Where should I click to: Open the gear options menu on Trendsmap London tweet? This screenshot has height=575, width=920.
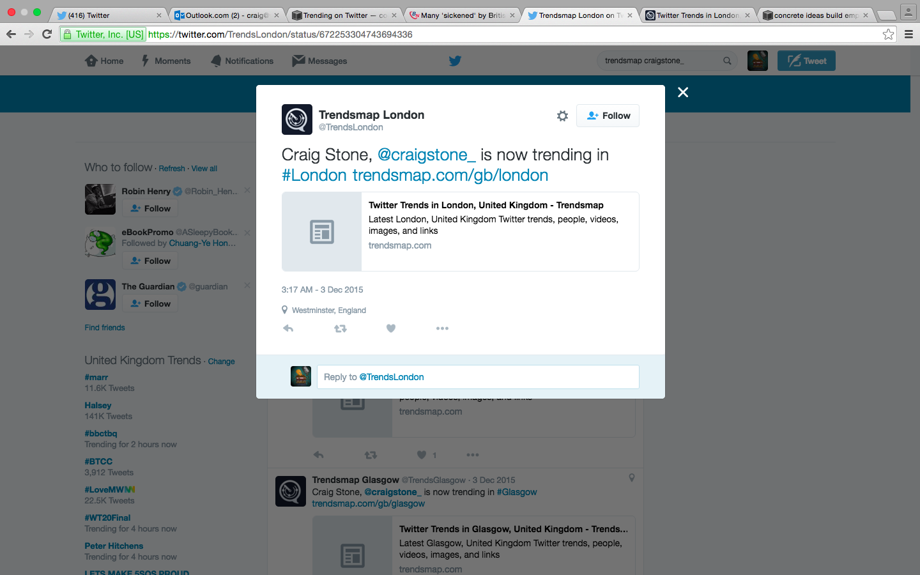pos(562,116)
